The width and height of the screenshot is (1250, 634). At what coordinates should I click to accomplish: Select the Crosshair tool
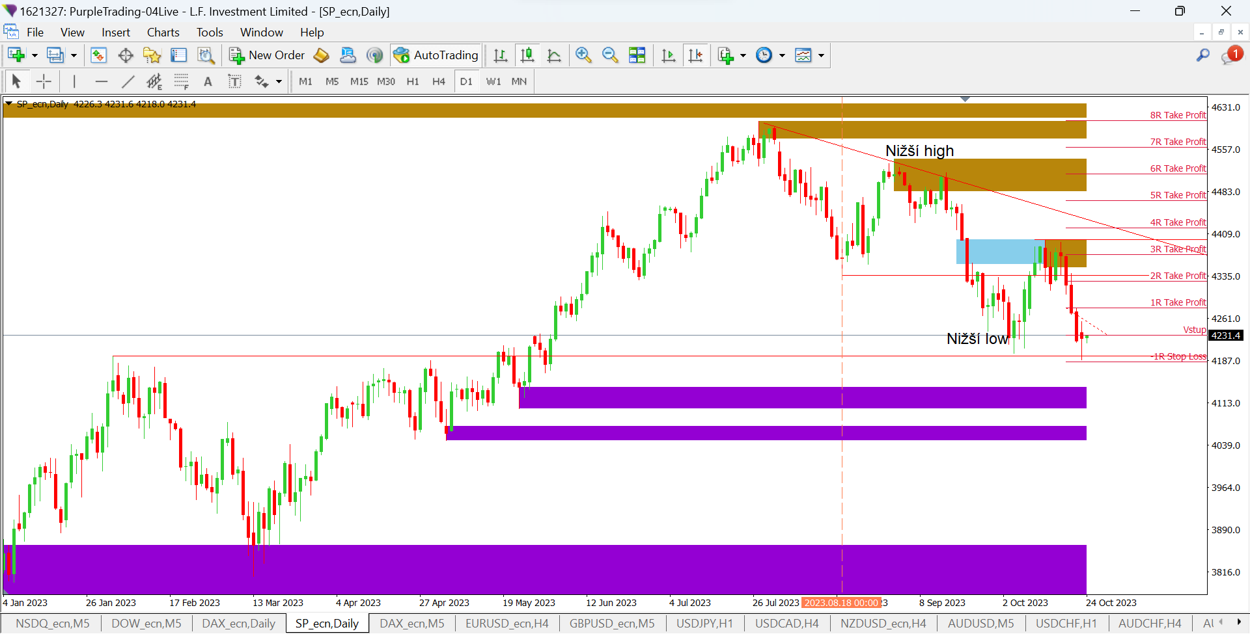coord(44,81)
